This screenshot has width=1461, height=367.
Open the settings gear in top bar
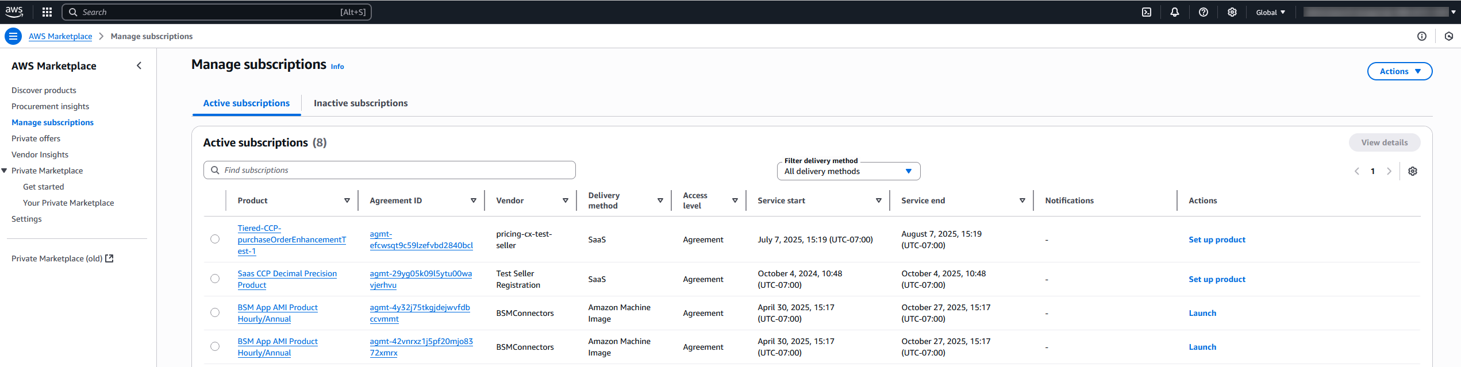(1232, 12)
